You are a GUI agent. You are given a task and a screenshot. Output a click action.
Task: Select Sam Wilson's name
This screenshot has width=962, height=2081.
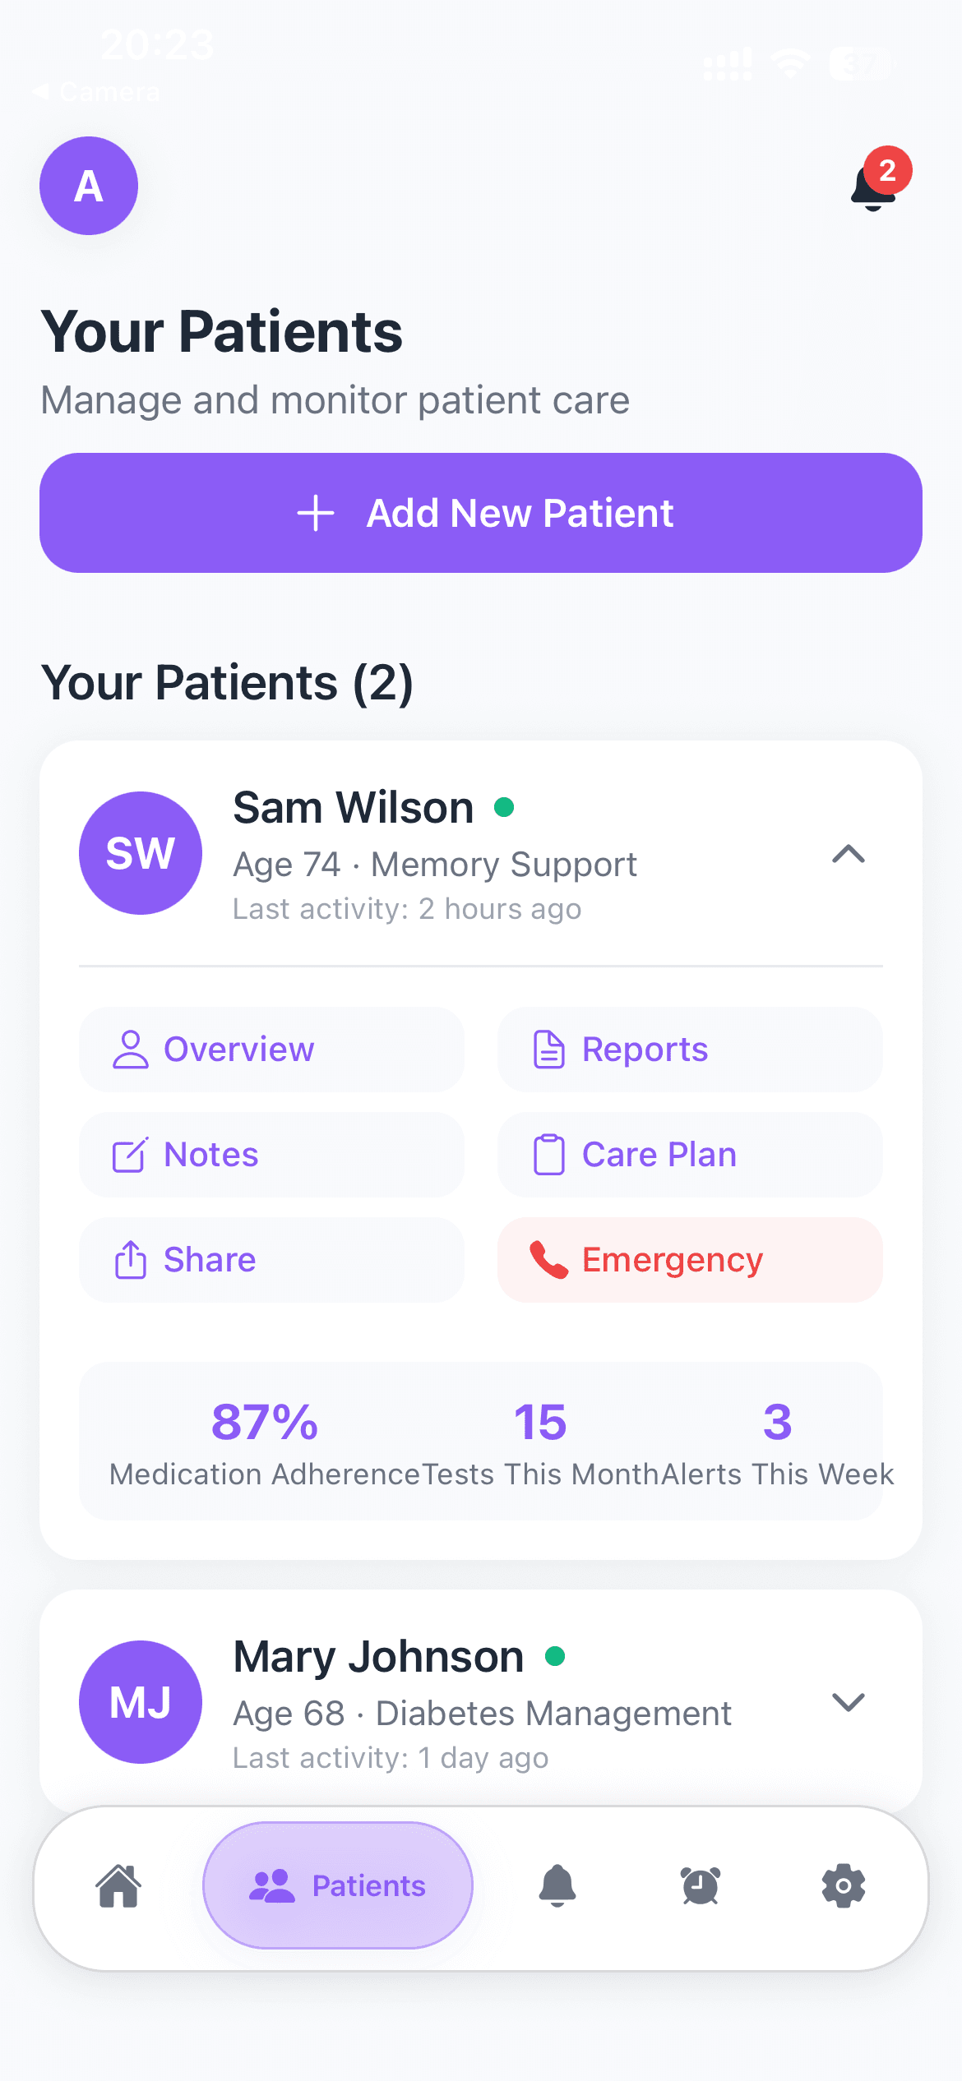352,806
